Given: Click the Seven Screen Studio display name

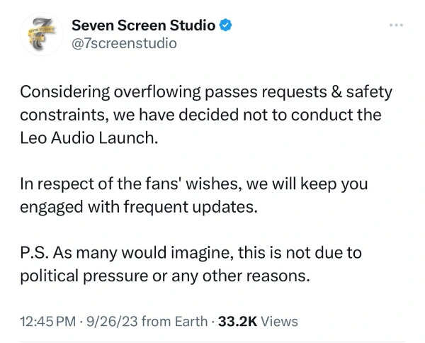Looking at the screenshot, I should click(x=143, y=26).
